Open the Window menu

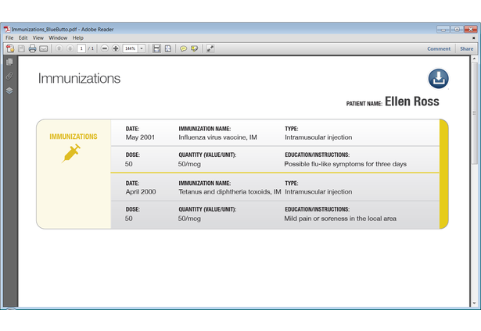(x=58, y=37)
